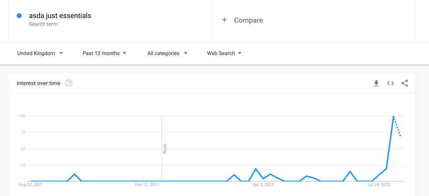Click the peak point at 100 on chart
This screenshot has width=429, height=196.
point(393,116)
